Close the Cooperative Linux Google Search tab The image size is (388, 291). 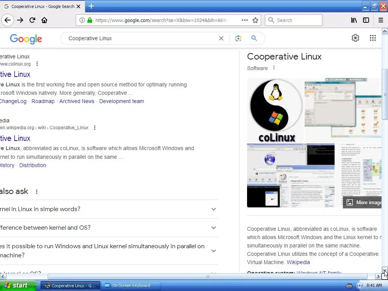point(78,6)
